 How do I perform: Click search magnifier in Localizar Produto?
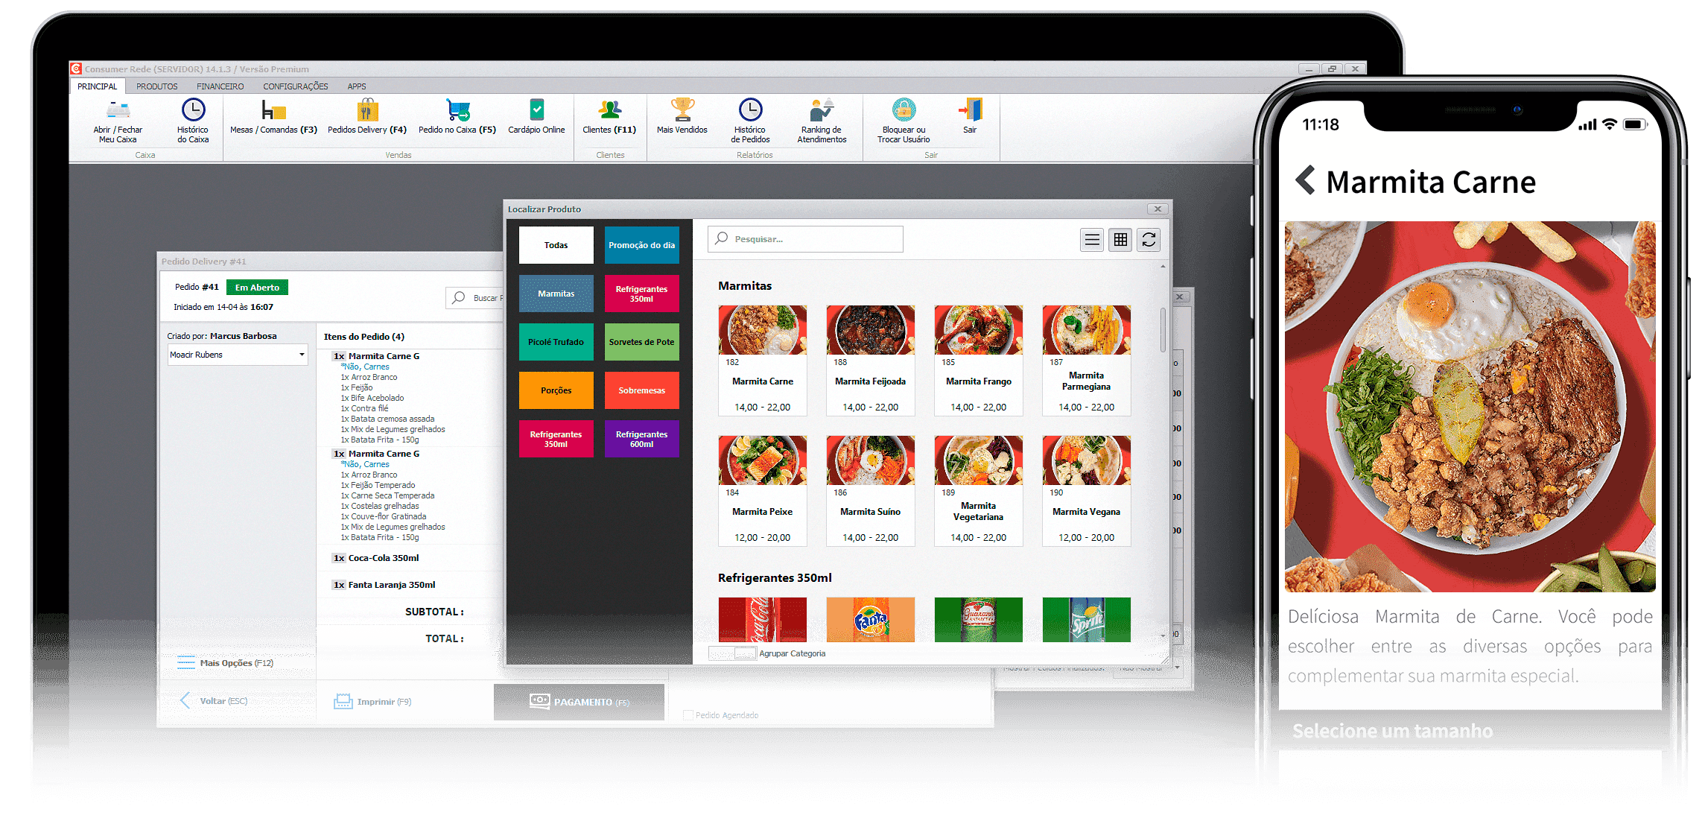pyautogui.click(x=721, y=238)
